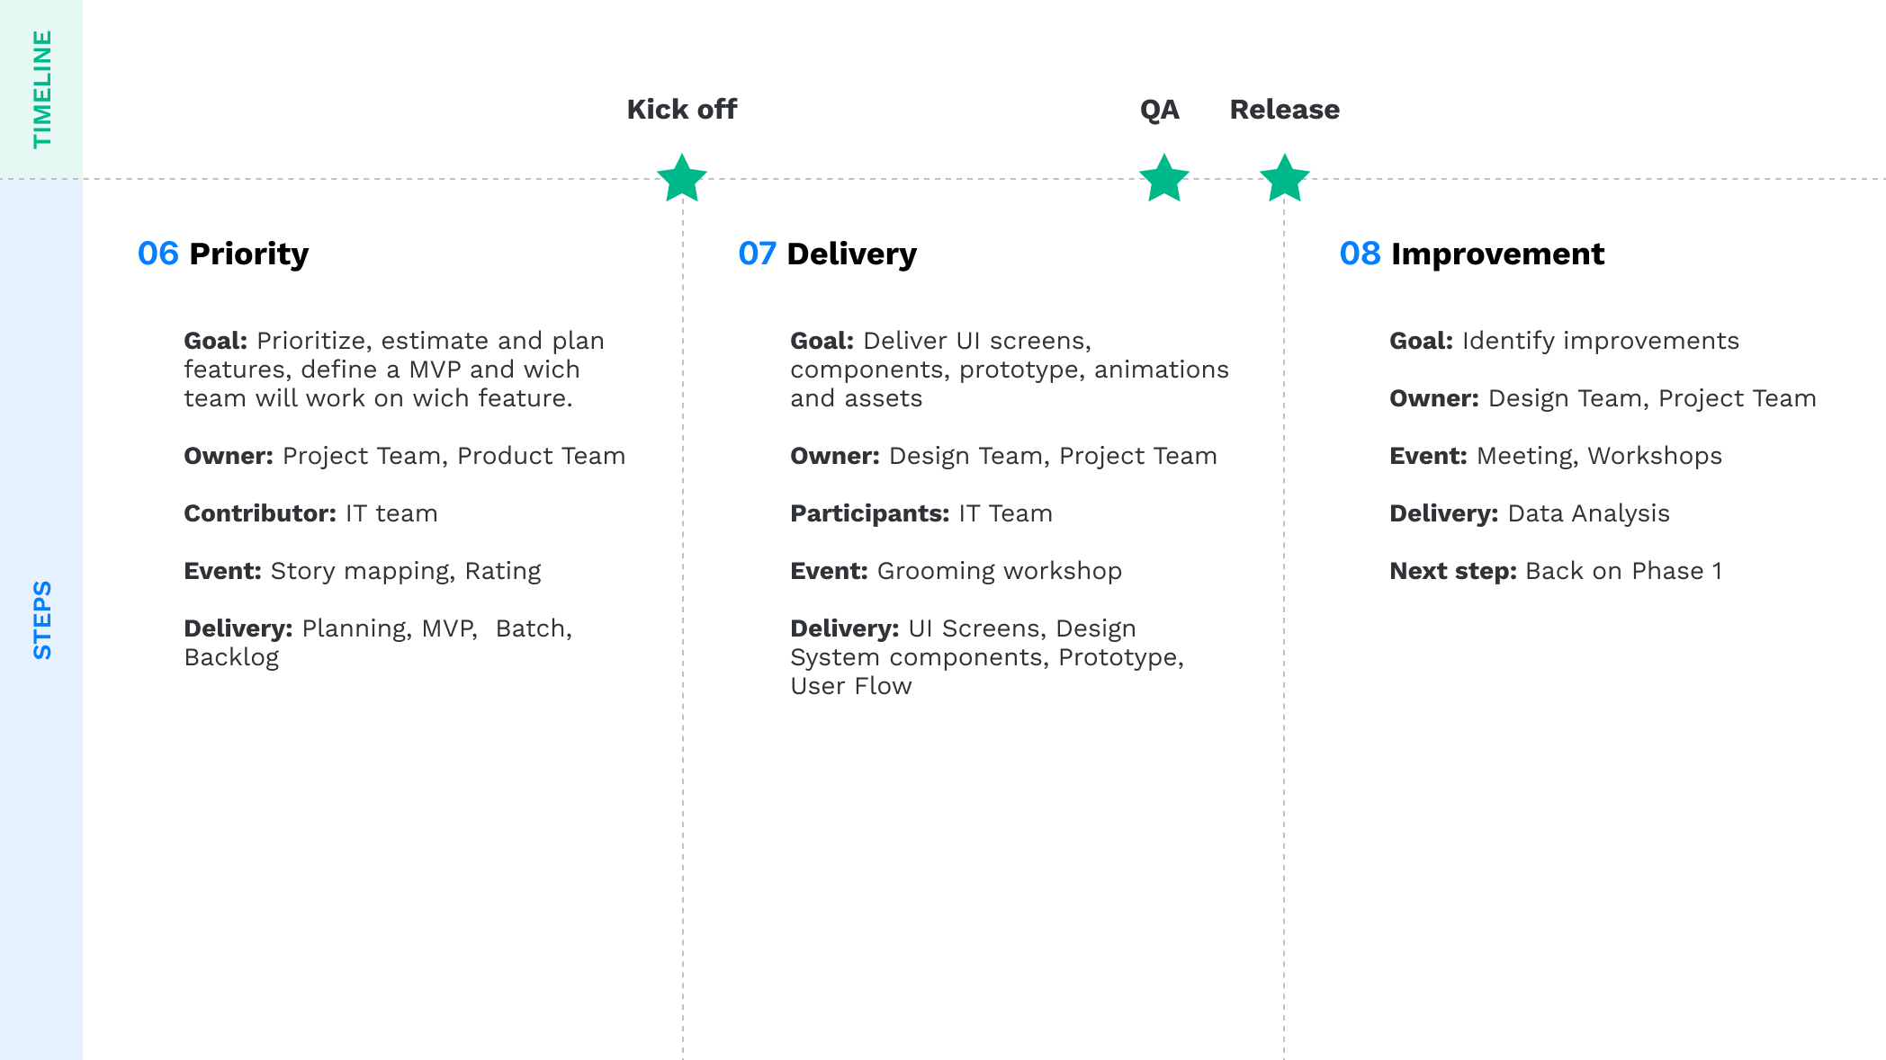Click the 08 Improvement heading

point(1471,254)
